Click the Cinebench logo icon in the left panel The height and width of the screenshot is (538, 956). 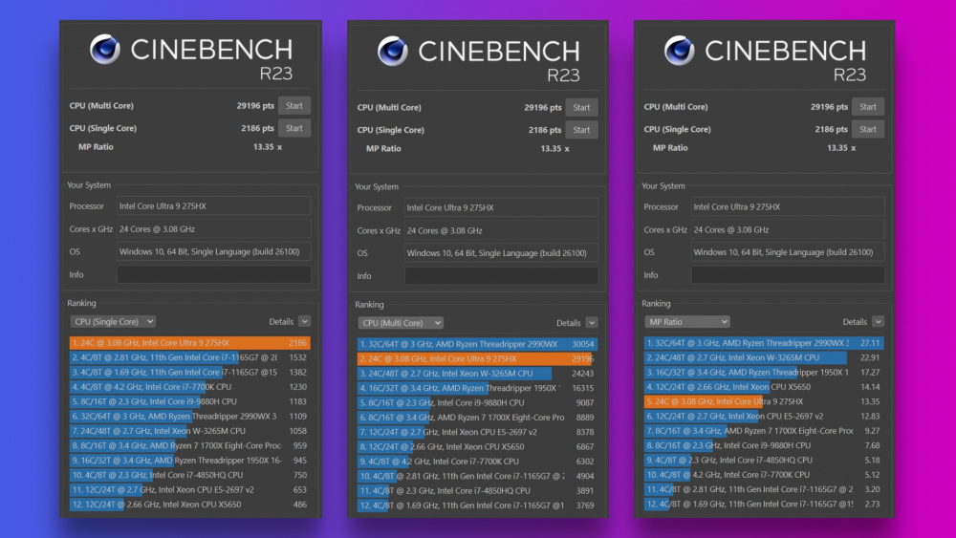105,50
